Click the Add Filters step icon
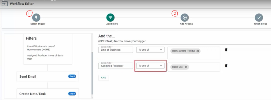This screenshot has height=100, width=271. [x=110, y=17]
